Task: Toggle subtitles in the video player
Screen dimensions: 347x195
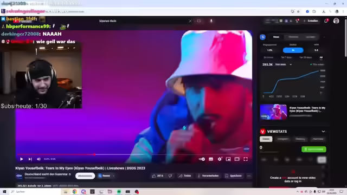Action: coord(211,159)
